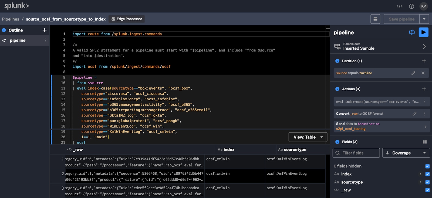Screen dimensions: 432x198
Task: Toggle the _raw field checkbox
Action: click(427, 190)
